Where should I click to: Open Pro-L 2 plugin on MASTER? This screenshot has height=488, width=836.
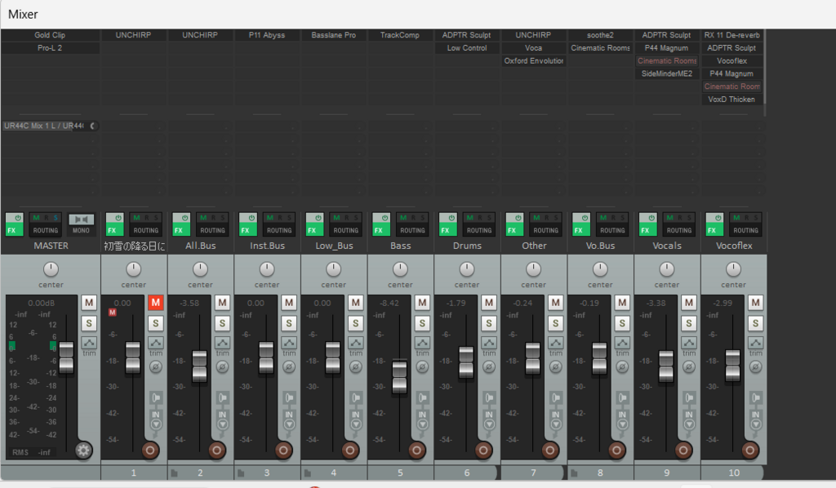pyautogui.click(x=50, y=48)
